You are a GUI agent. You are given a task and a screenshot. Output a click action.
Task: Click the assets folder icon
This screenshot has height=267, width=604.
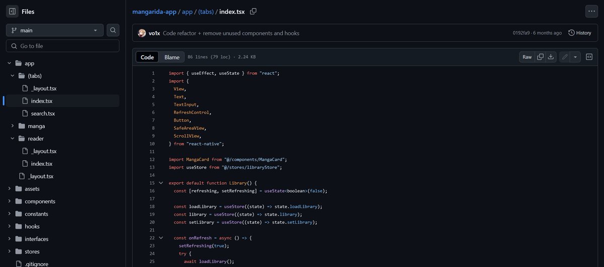19,189
